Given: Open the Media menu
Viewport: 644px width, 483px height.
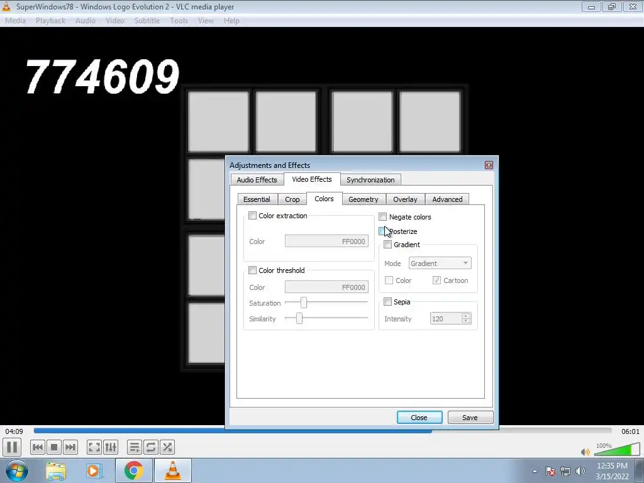Looking at the screenshot, I should (15, 21).
